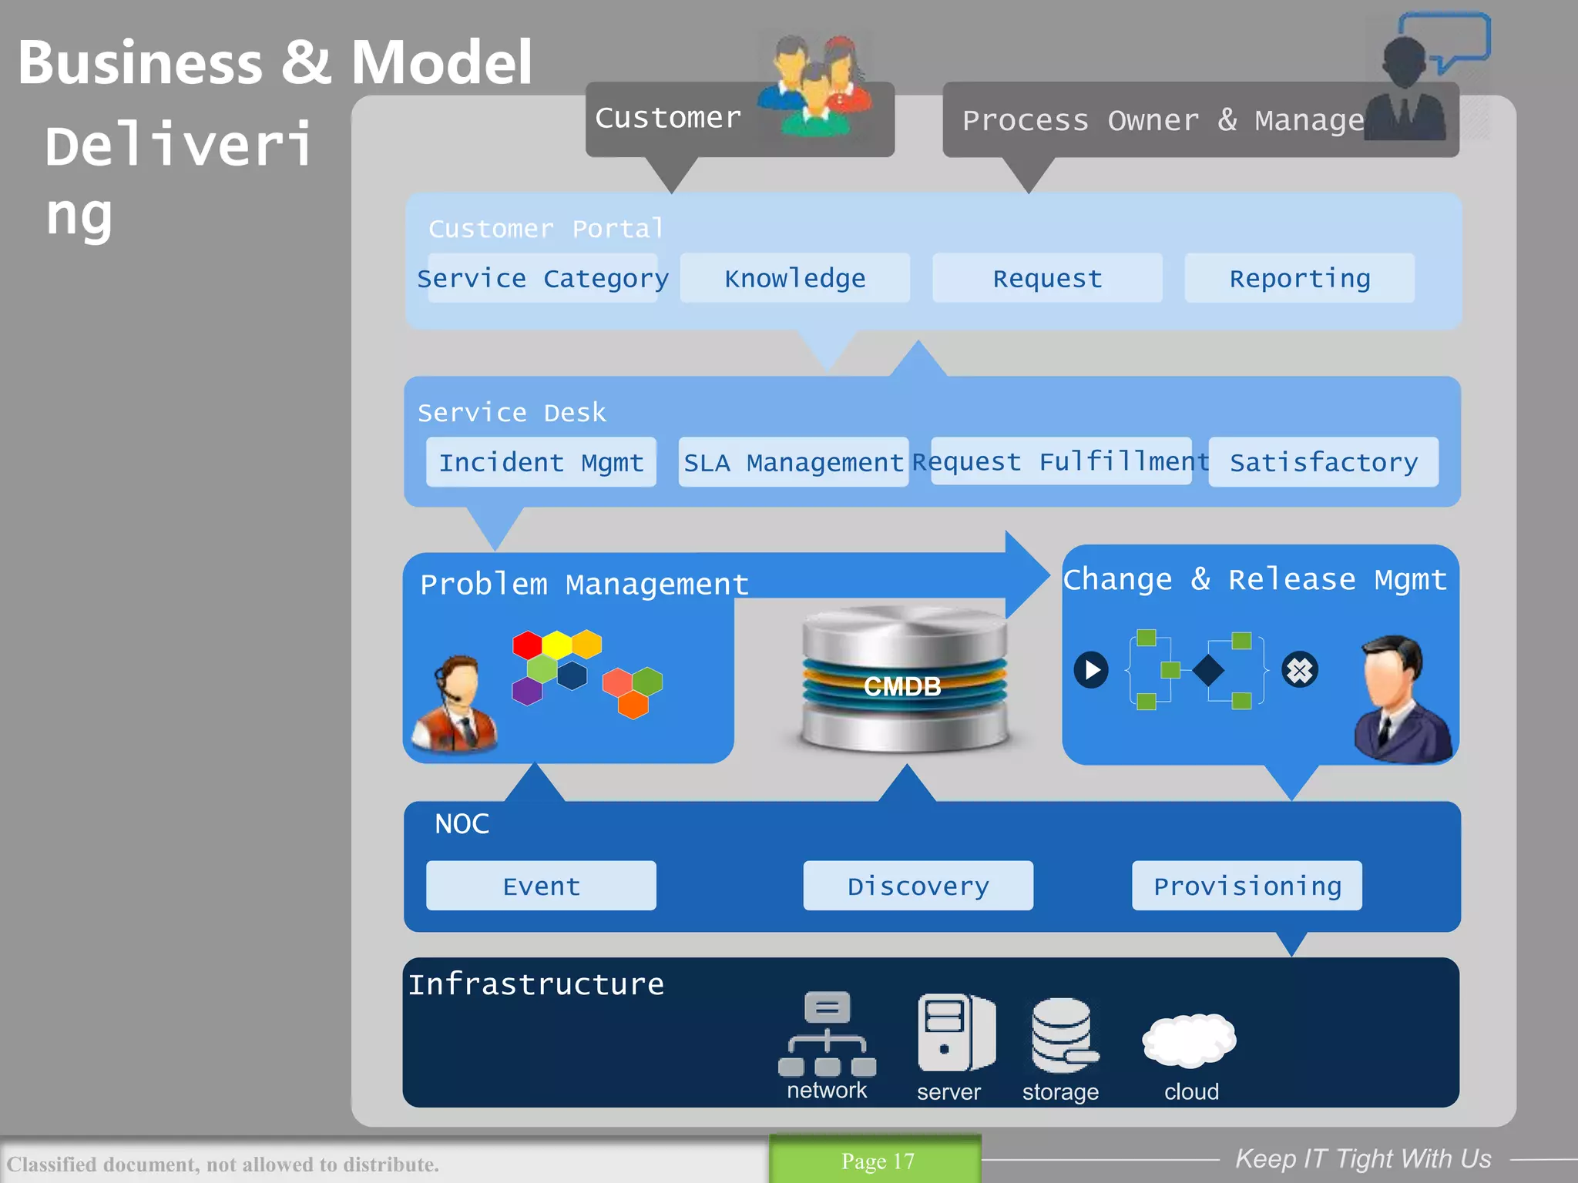Viewport: 1578px width, 1183px height.
Task: Click the white cloud icon
Action: point(1189,1040)
